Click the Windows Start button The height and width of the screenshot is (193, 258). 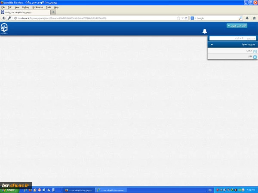[x=9, y=190]
